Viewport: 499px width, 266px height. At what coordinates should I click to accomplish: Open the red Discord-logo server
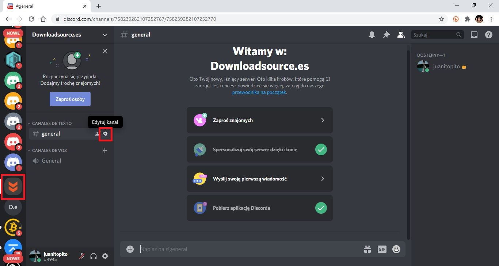[x=13, y=142]
